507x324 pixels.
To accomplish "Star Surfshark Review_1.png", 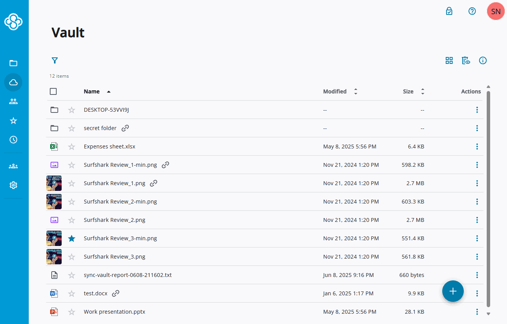I will (x=72, y=183).
